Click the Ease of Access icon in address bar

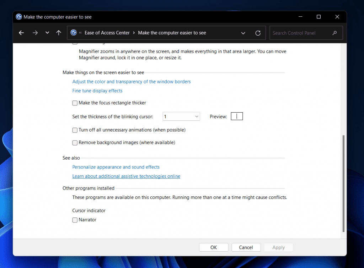pos(74,32)
